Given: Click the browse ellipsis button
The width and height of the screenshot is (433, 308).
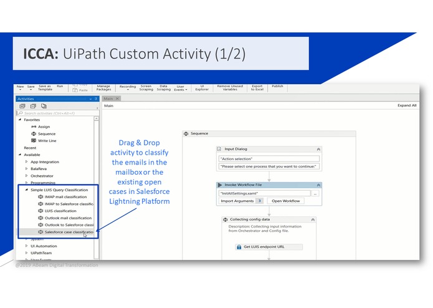Looking at the screenshot, I should coord(315,193).
